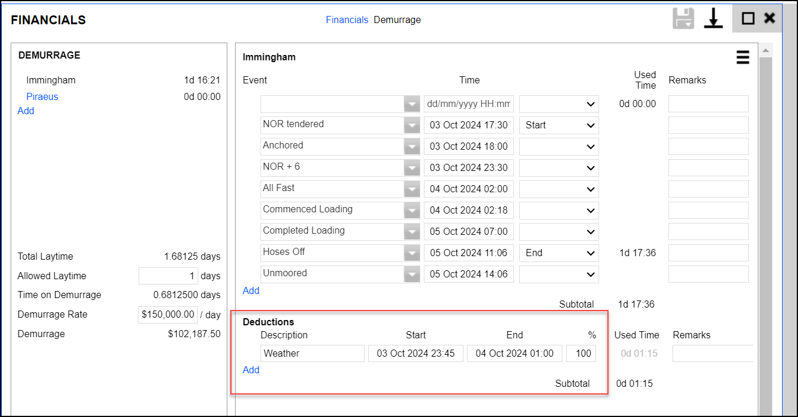Close the Financials window
798x417 pixels.
click(769, 18)
